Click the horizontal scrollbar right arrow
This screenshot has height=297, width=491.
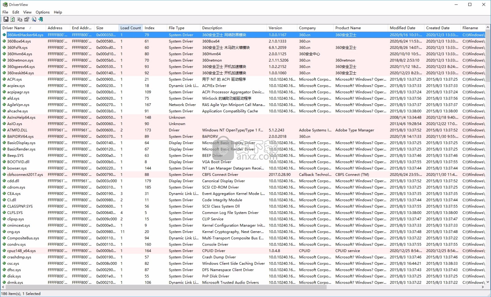click(x=483, y=287)
